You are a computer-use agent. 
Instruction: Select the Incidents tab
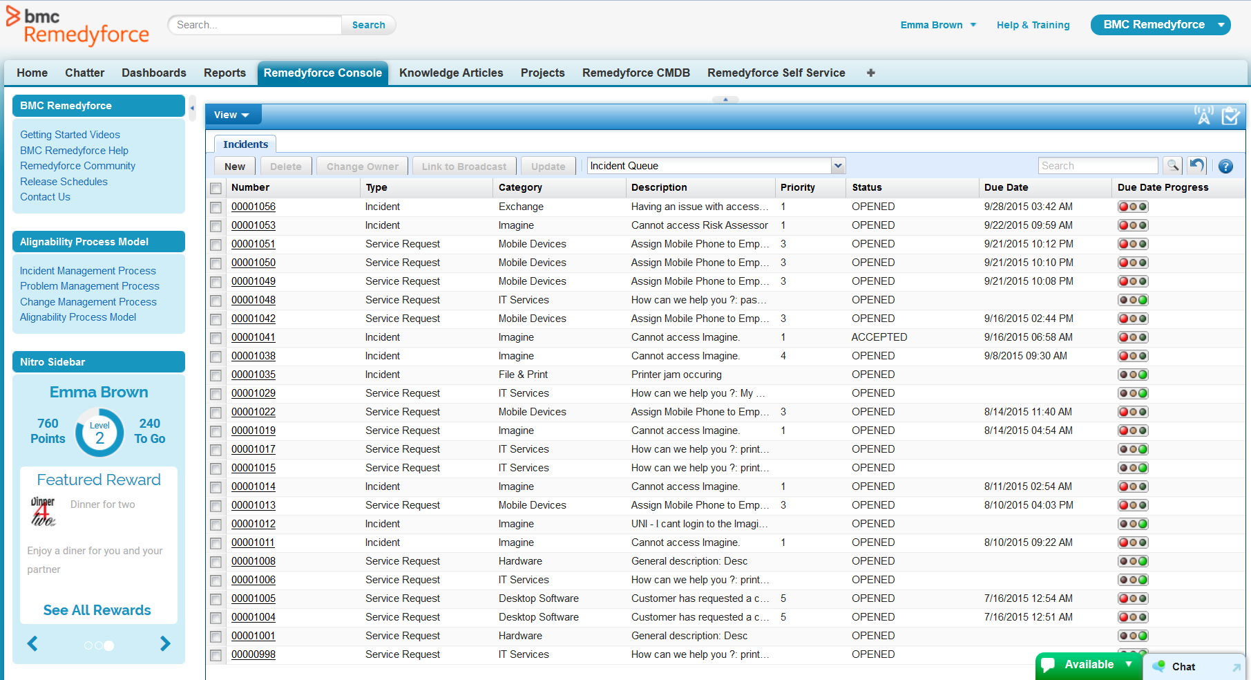click(245, 144)
